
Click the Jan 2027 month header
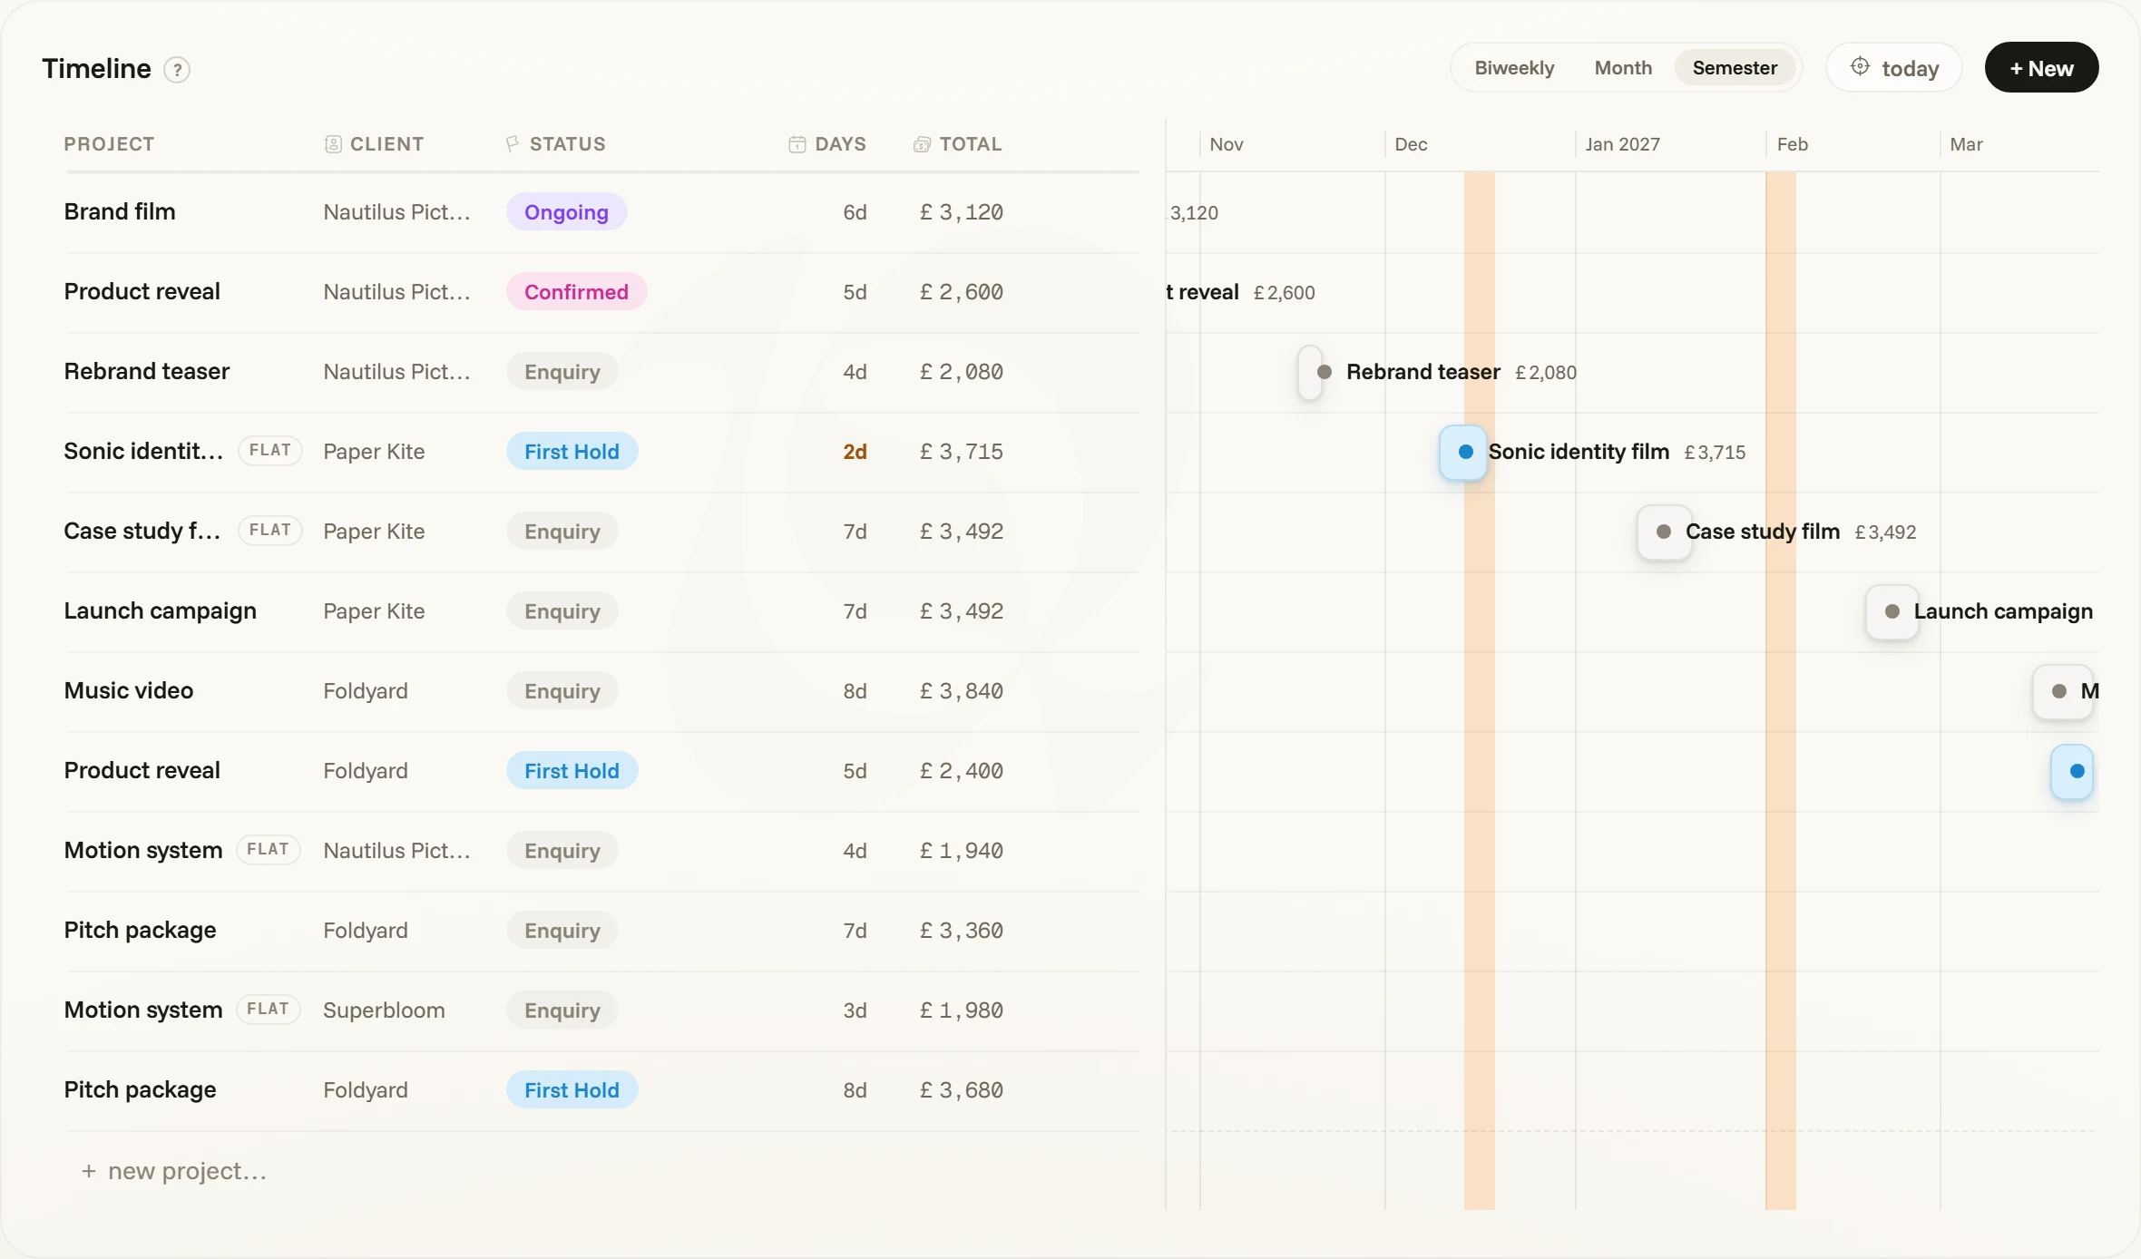click(1622, 144)
